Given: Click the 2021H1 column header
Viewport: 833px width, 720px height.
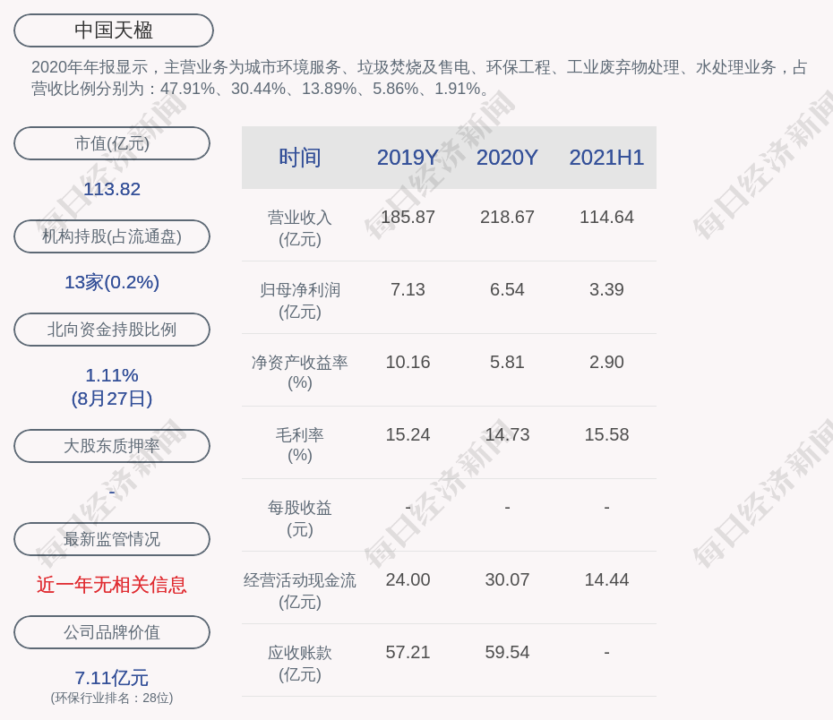Looking at the screenshot, I should [606, 158].
